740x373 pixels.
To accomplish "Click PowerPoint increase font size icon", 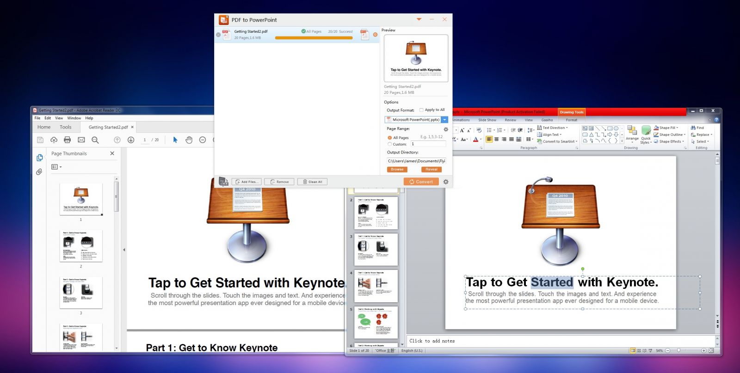I will click(462, 130).
